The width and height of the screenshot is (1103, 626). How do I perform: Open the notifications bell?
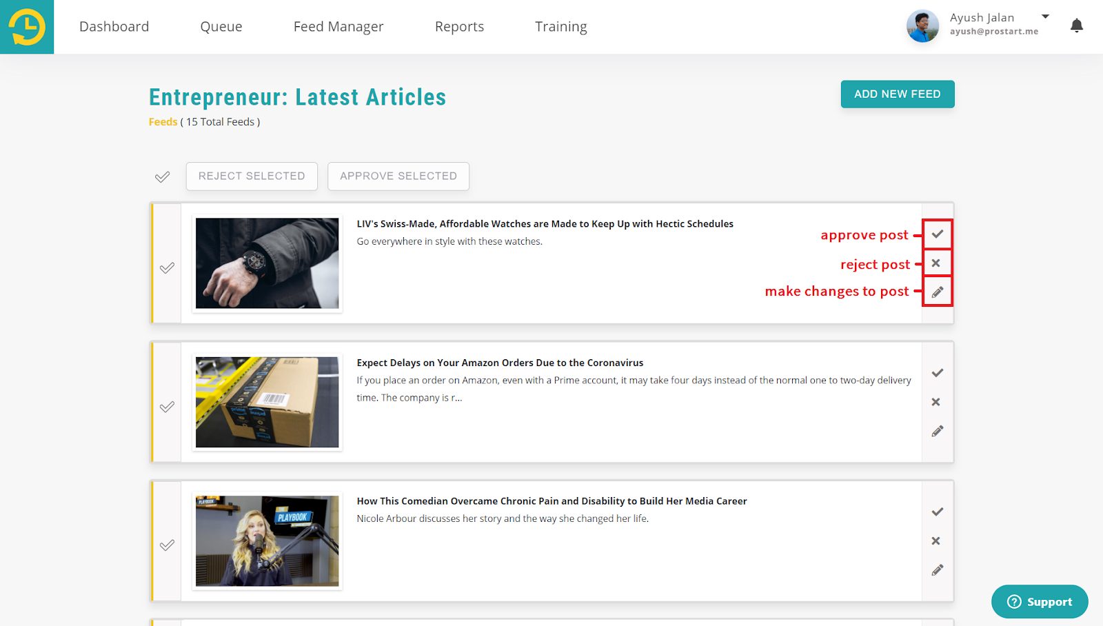coord(1077,26)
